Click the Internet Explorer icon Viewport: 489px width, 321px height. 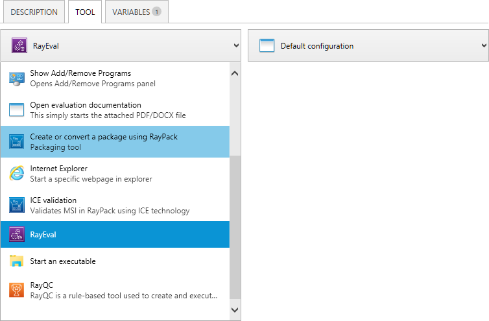tap(16, 173)
